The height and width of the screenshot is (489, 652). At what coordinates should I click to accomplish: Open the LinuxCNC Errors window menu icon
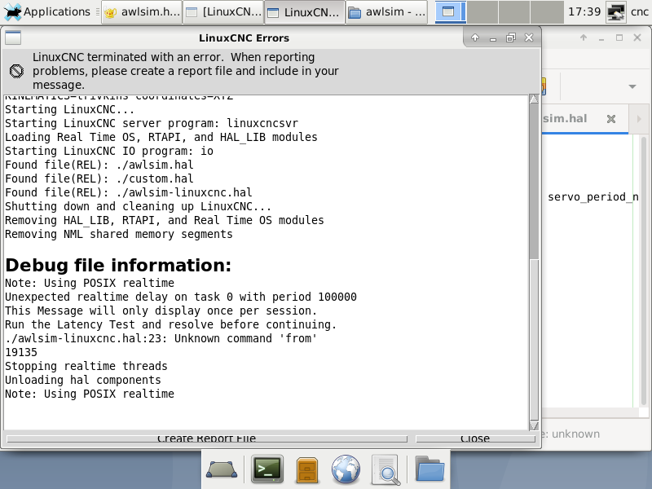13,37
